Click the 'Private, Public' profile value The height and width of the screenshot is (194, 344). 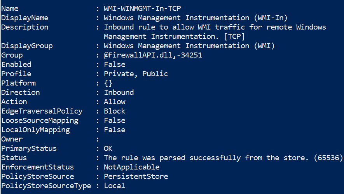(136, 73)
